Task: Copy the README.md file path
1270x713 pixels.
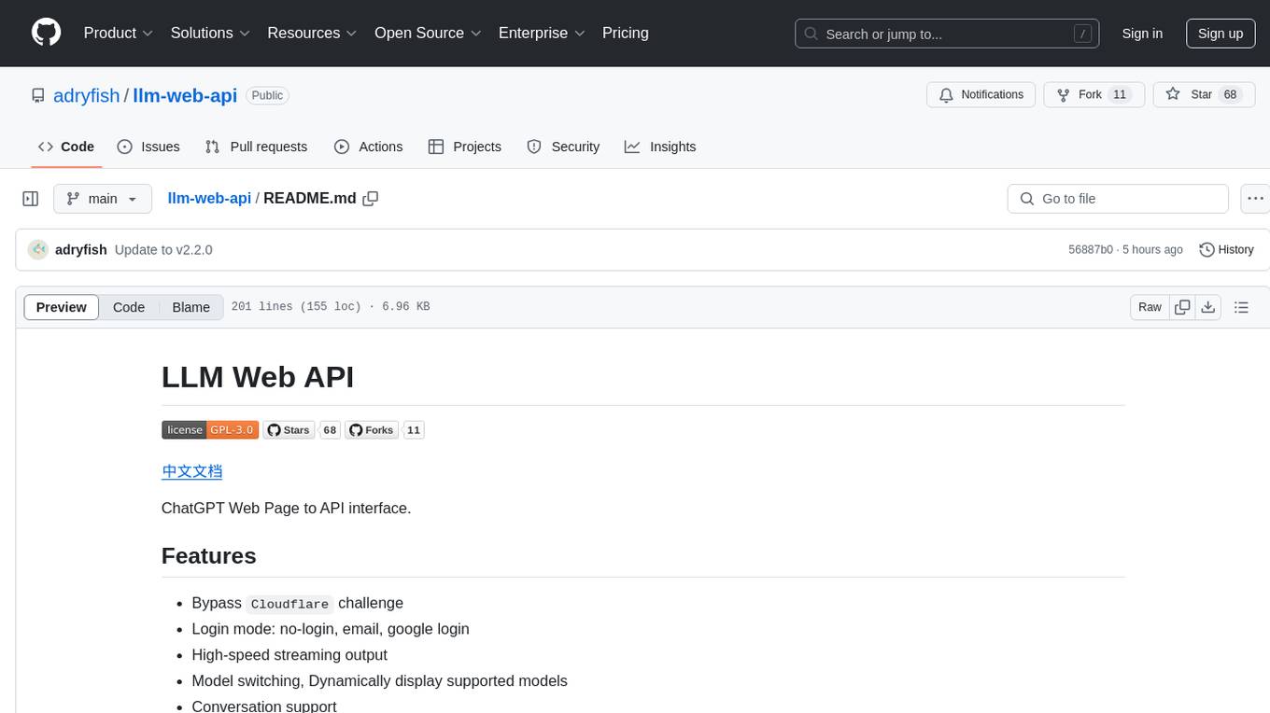Action: click(371, 198)
